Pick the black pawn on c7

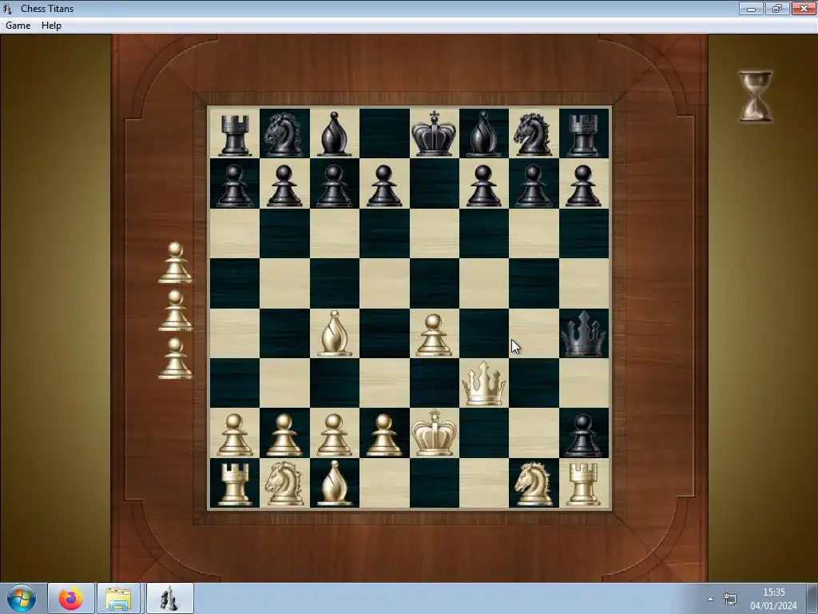pos(334,185)
